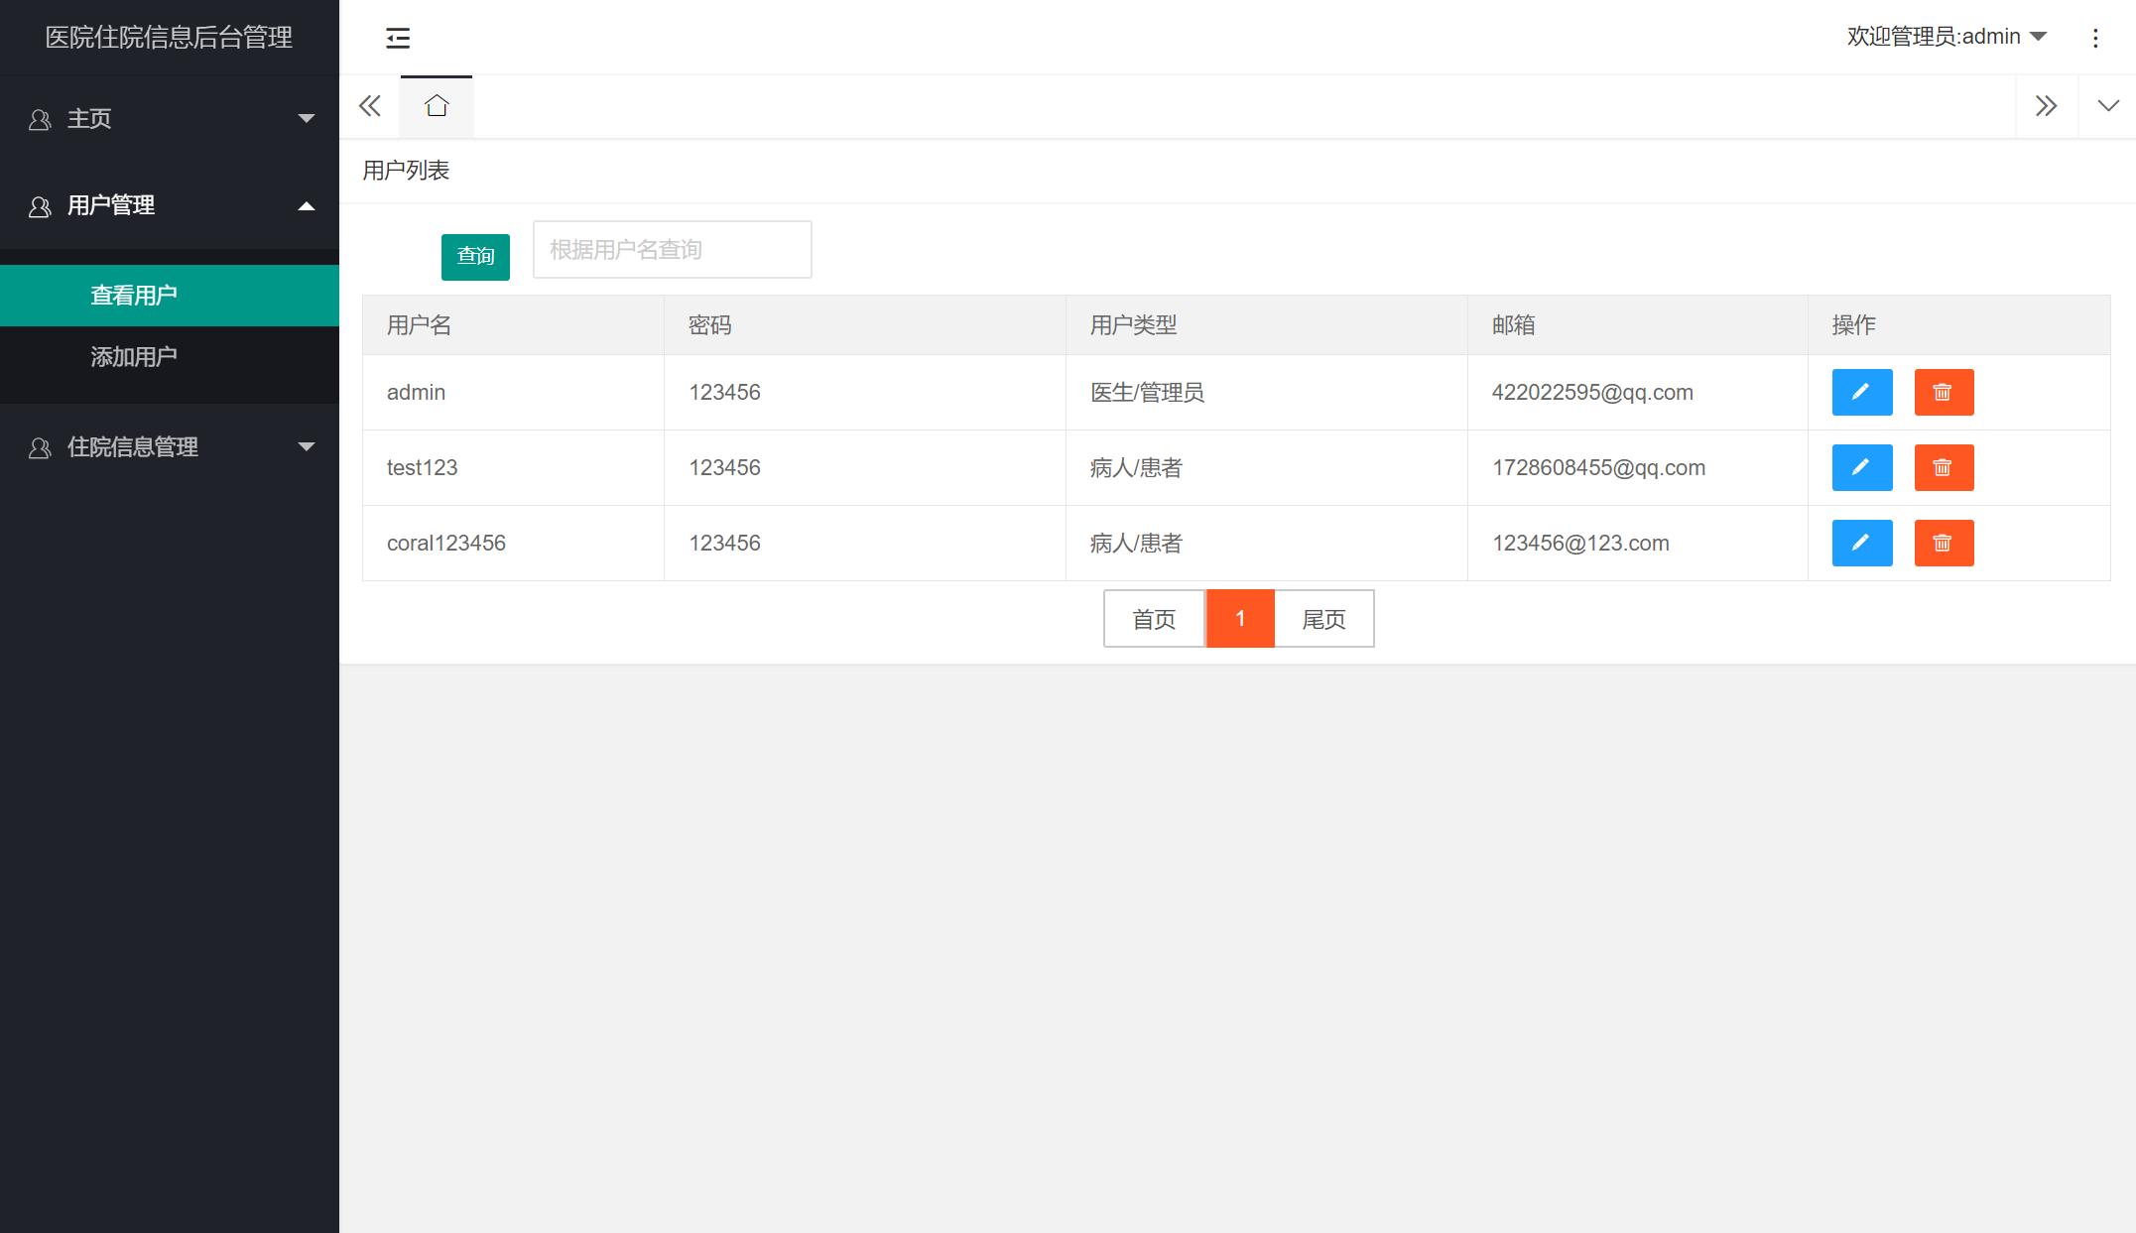Click the 医生/管理员 user type cell
Viewport: 2136px width, 1233px height.
1267,393
